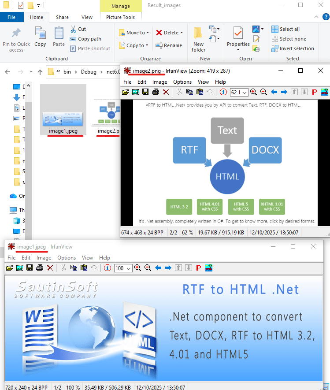Screen dimensions: 330x390
Task: Click Save icon in image1.jpeg IrfanView toolbar
Action: tap(30, 268)
